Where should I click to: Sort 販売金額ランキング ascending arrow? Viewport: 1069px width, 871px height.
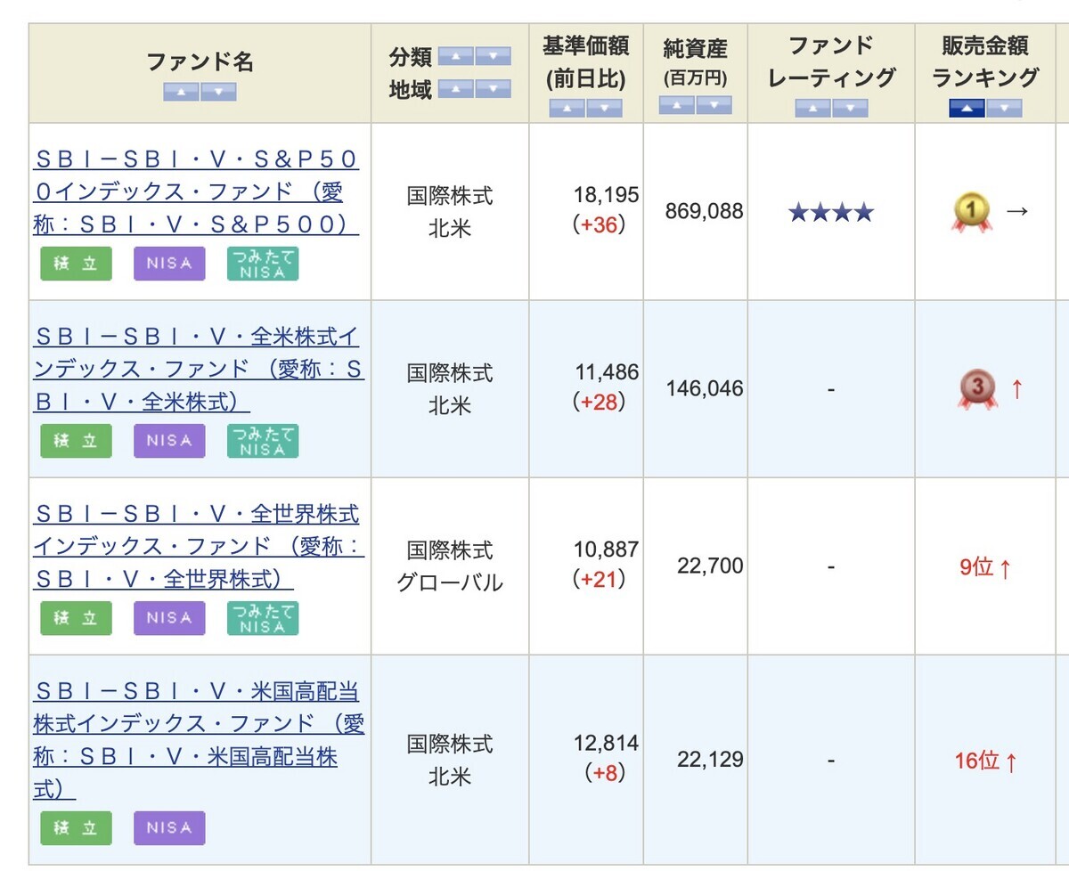[x=967, y=109]
